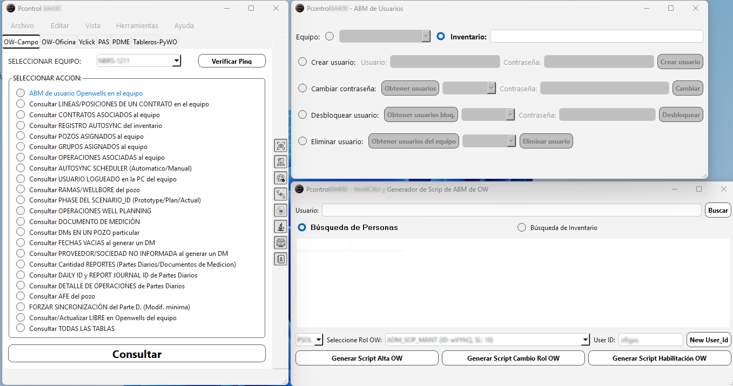Open the Herramientas menu

(137, 25)
